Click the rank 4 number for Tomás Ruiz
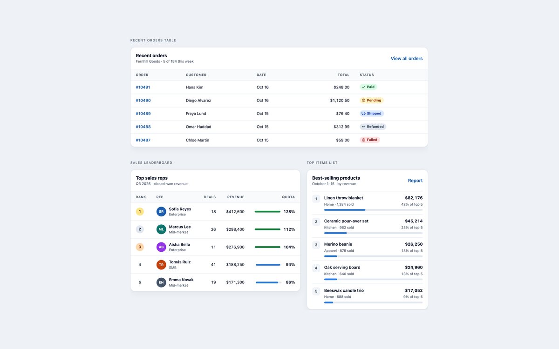Image resolution: width=559 pixels, height=349 pixels. (x=140, y=265)
